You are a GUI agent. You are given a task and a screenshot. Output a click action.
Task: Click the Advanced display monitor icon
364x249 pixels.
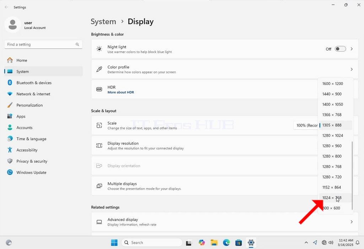click(x=99, y=222)
